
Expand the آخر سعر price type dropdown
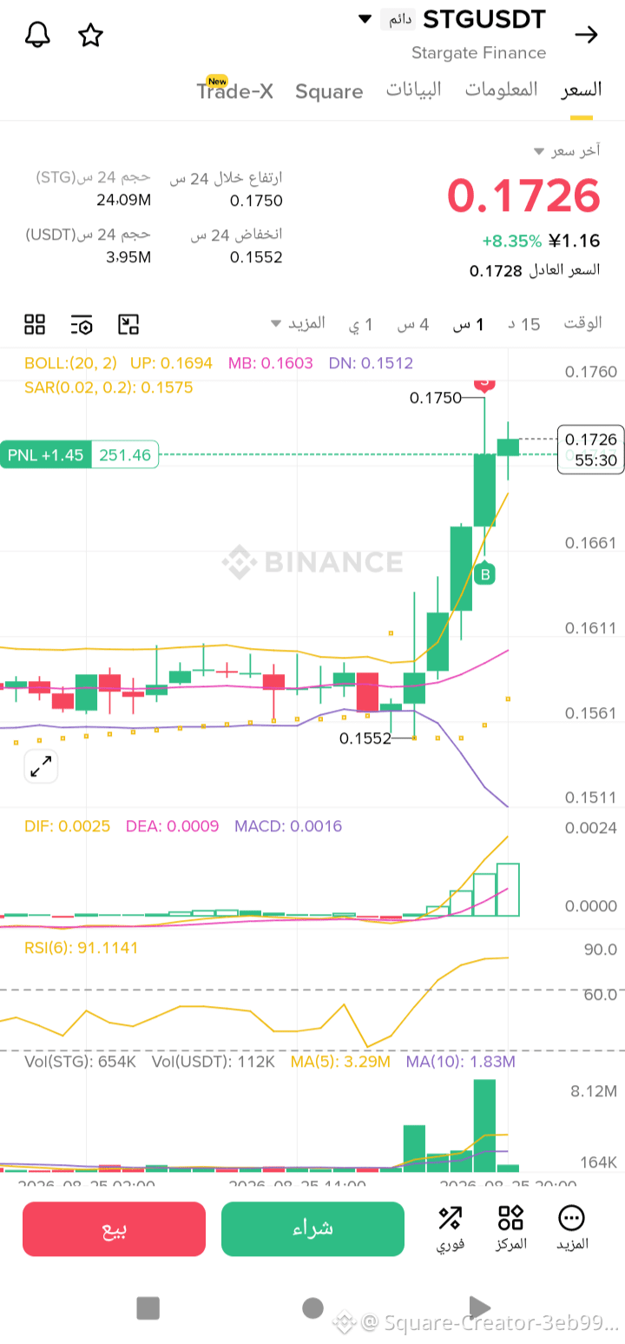tap(568, 151)
